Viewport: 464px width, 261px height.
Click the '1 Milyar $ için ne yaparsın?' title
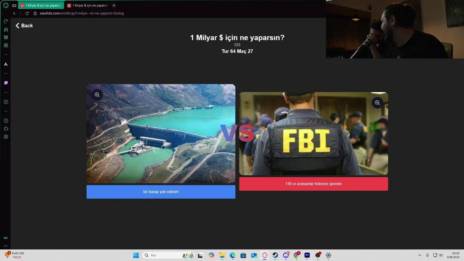pos(237,38)
